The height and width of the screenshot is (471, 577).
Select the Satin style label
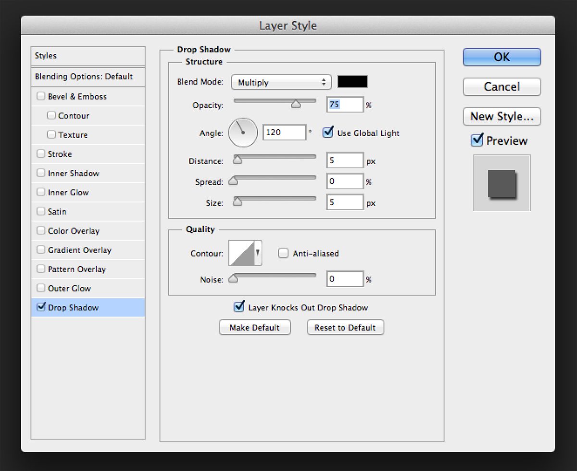tap(57, 212)
